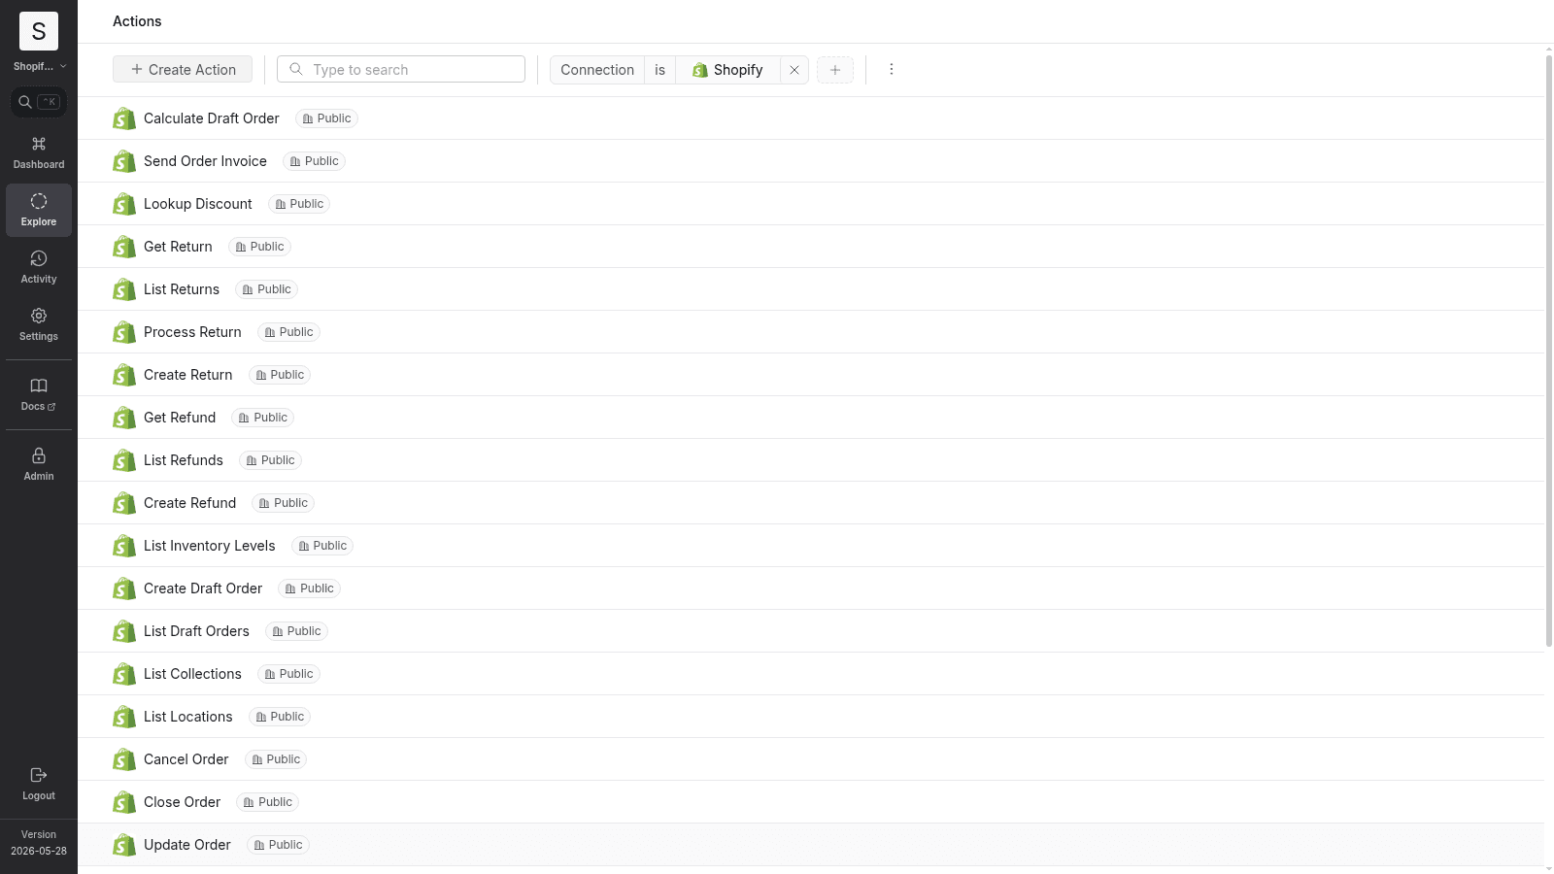Click the Create Action button

pos(183,70)
